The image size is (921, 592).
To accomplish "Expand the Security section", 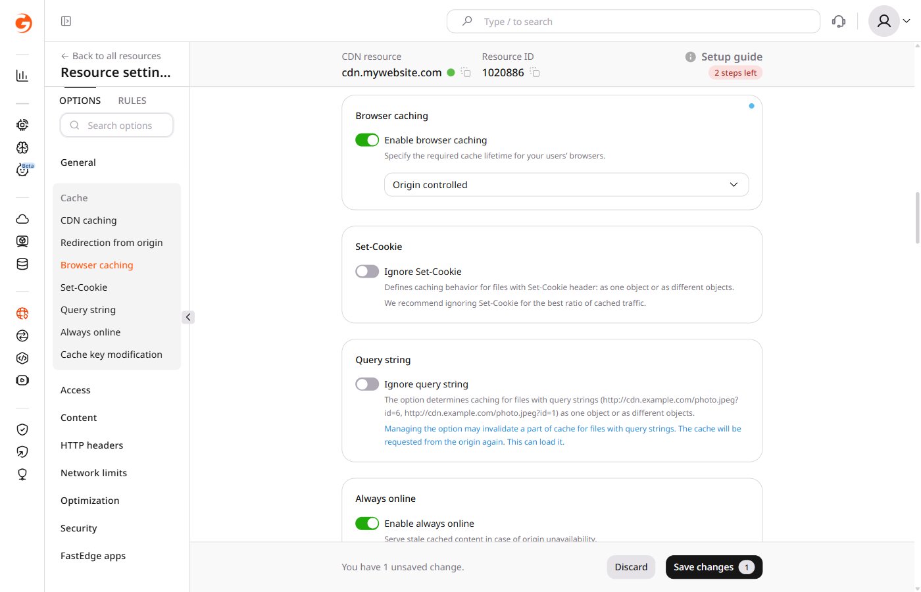I will [78, 528].
